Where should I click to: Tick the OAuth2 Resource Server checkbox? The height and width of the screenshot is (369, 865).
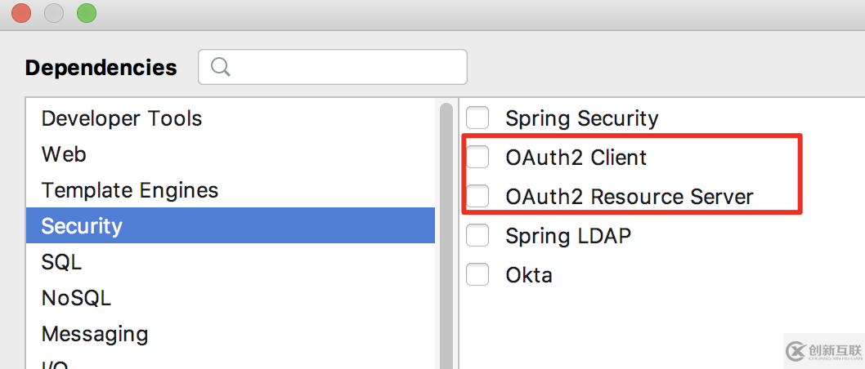[477, 196]
